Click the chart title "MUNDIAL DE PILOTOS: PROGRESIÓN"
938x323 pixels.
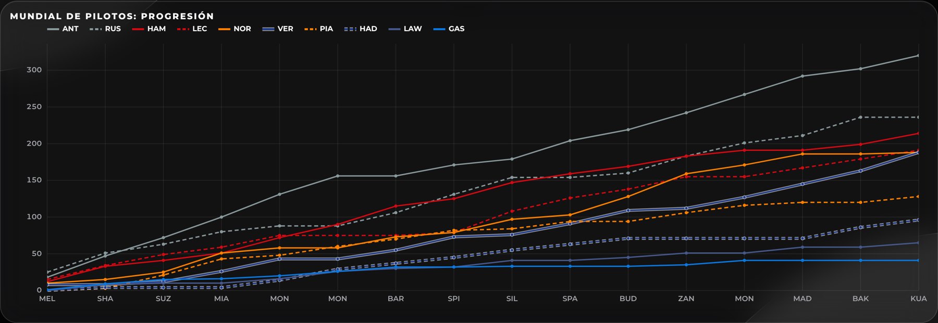point(112,16)
